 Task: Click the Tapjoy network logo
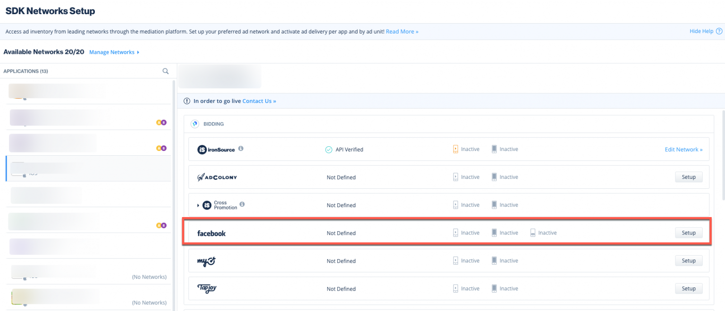208,288
